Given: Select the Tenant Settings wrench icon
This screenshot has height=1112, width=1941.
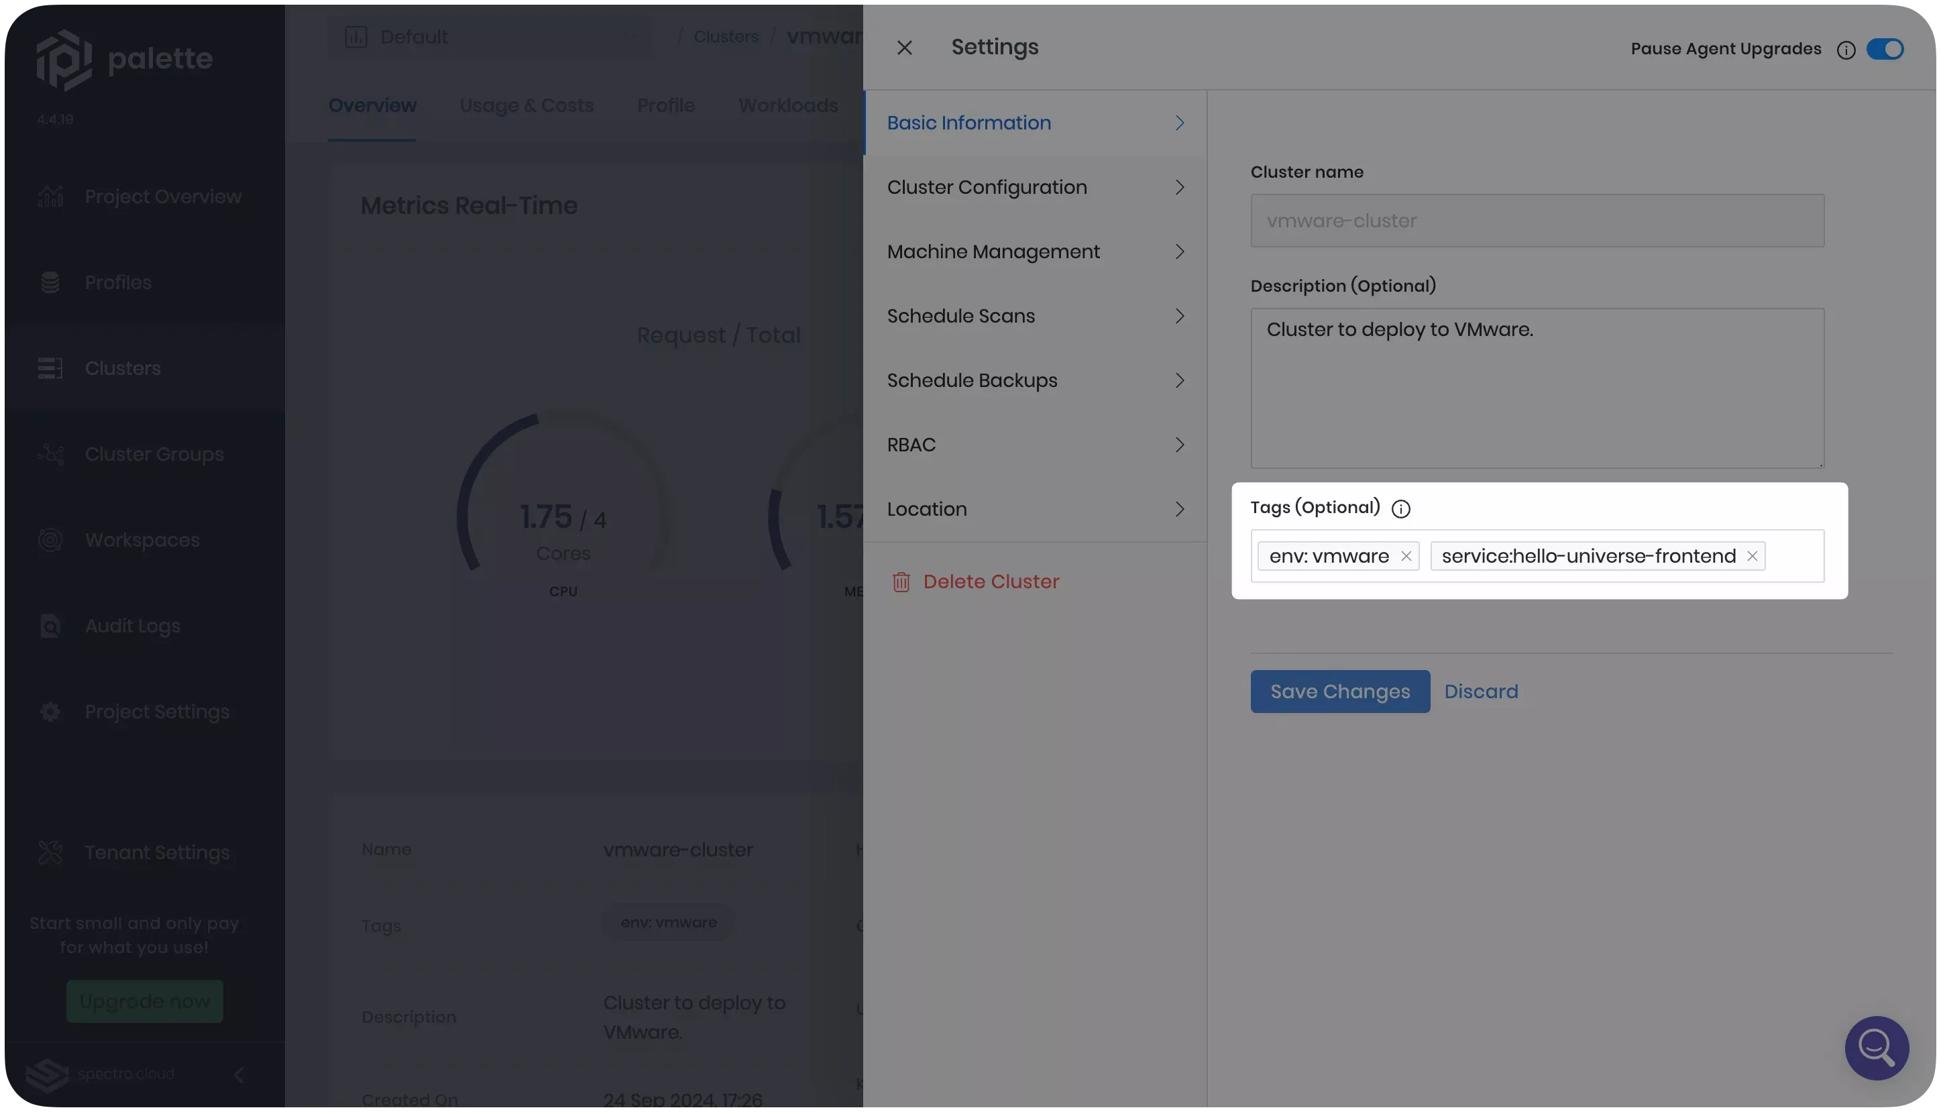Looking at the screenshot, I should (x=50, y=852).
